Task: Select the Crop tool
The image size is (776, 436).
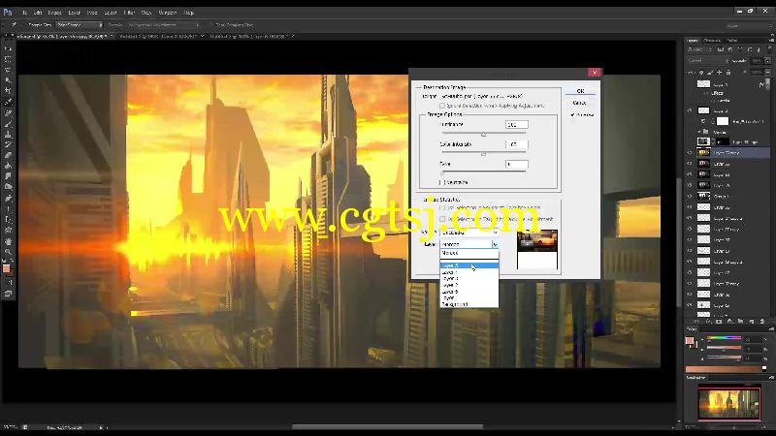Action: pyautogui.click(x=8, y=91)
